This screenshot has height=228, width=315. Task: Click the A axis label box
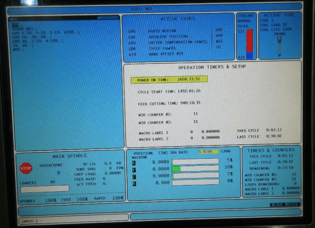click(x=134, y=183)
